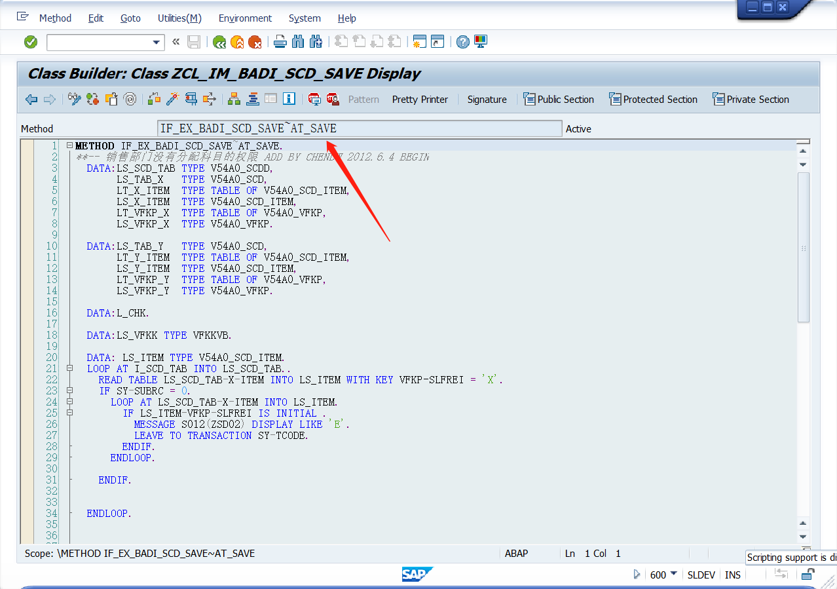Click the green Enter checkmark icon
This screenshot has height=589, width=837.
(x=31, y=41)
